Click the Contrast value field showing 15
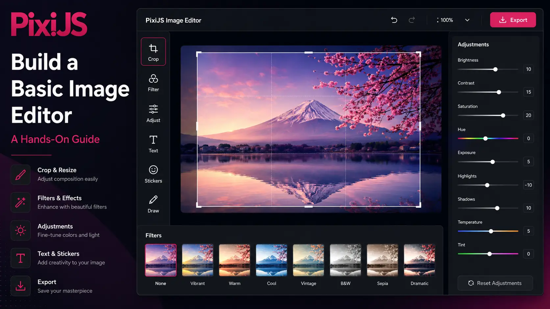Screen dimensions: 550x309 [x=528, y=92]
